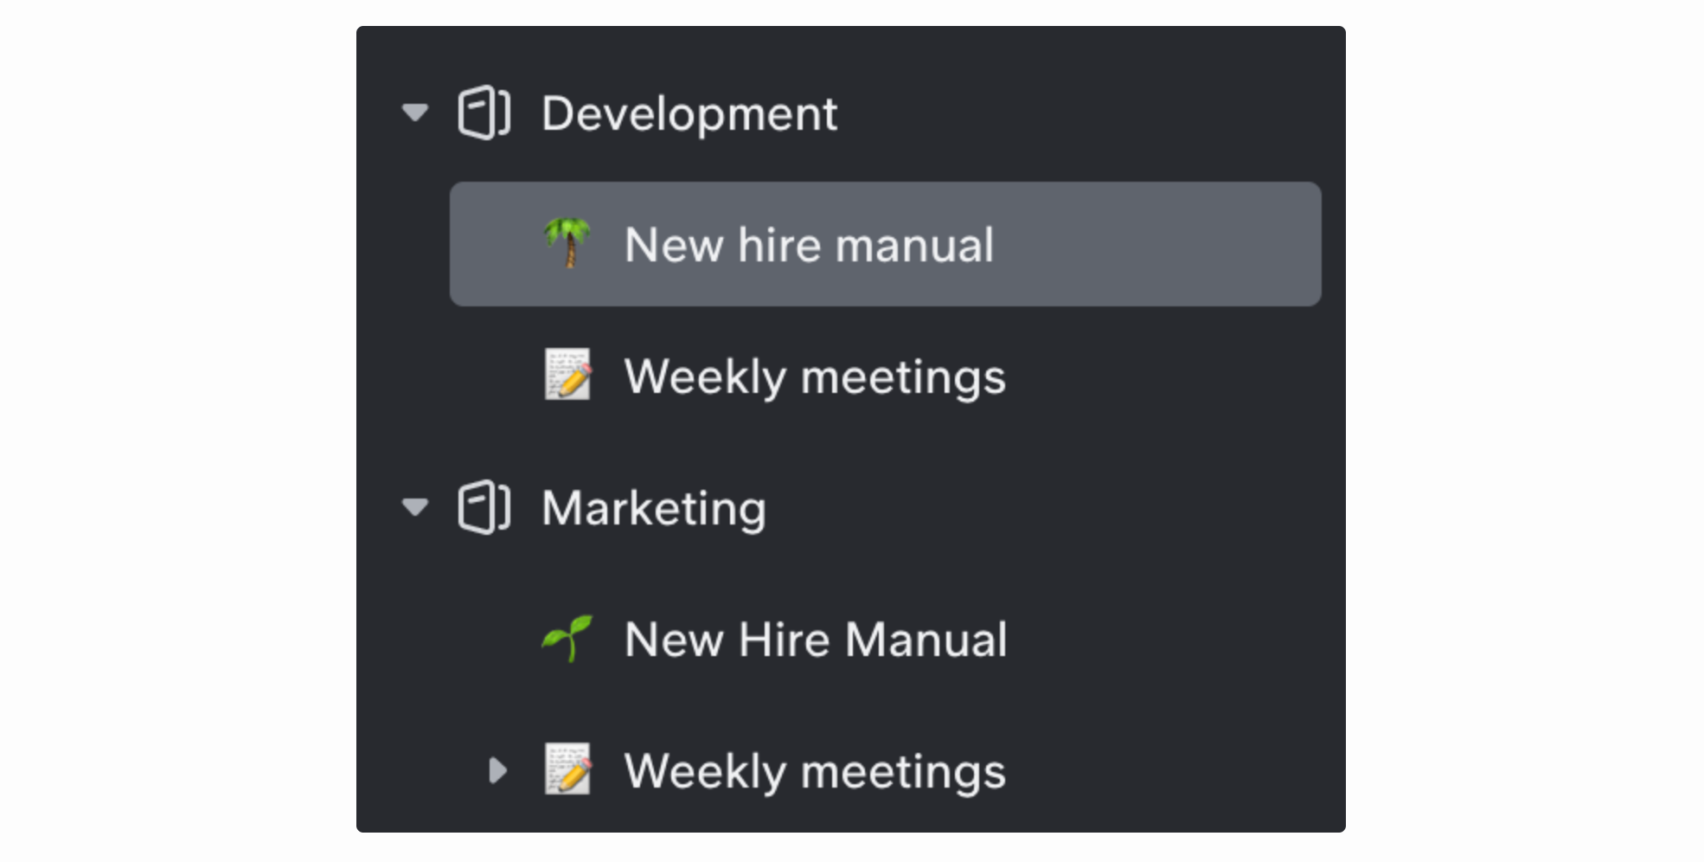
Task: Click the Marketing teamspace book icon
Action: (x=484, y=507)
